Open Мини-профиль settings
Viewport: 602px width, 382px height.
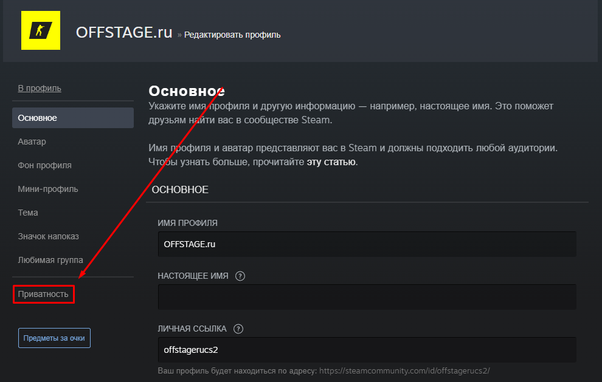[x=48, y=189]
